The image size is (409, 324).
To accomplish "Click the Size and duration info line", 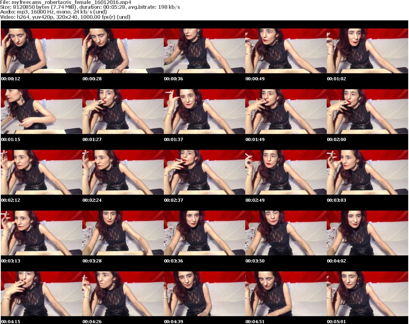I will click(90, 7).
